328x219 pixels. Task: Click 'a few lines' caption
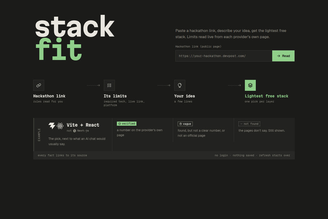coord(183,102)
